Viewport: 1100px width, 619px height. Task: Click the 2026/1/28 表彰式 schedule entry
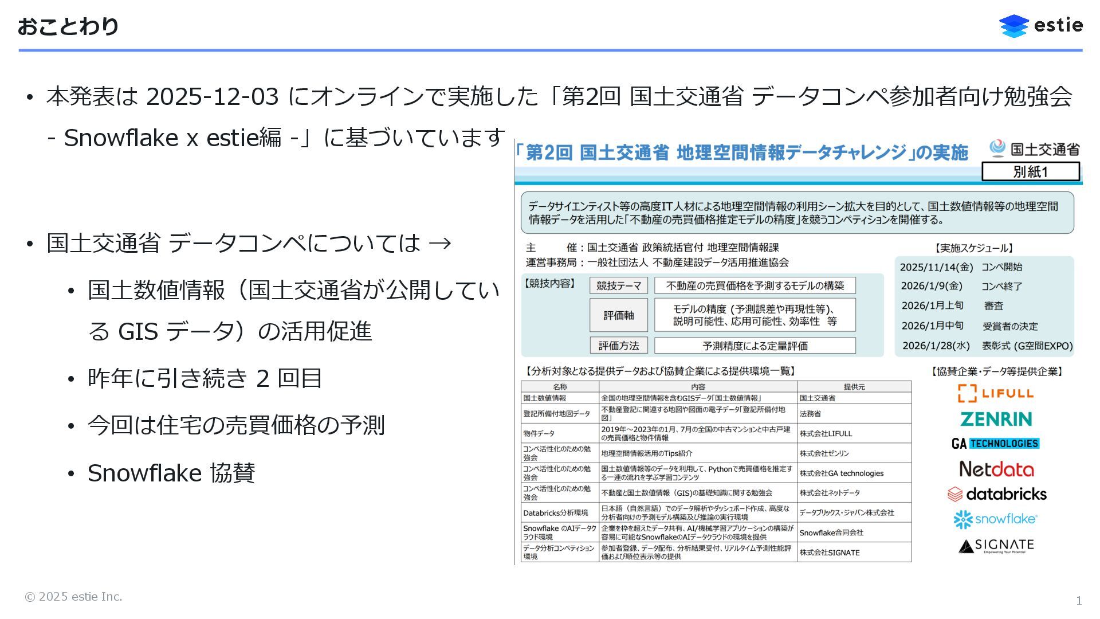pos(987,346)
